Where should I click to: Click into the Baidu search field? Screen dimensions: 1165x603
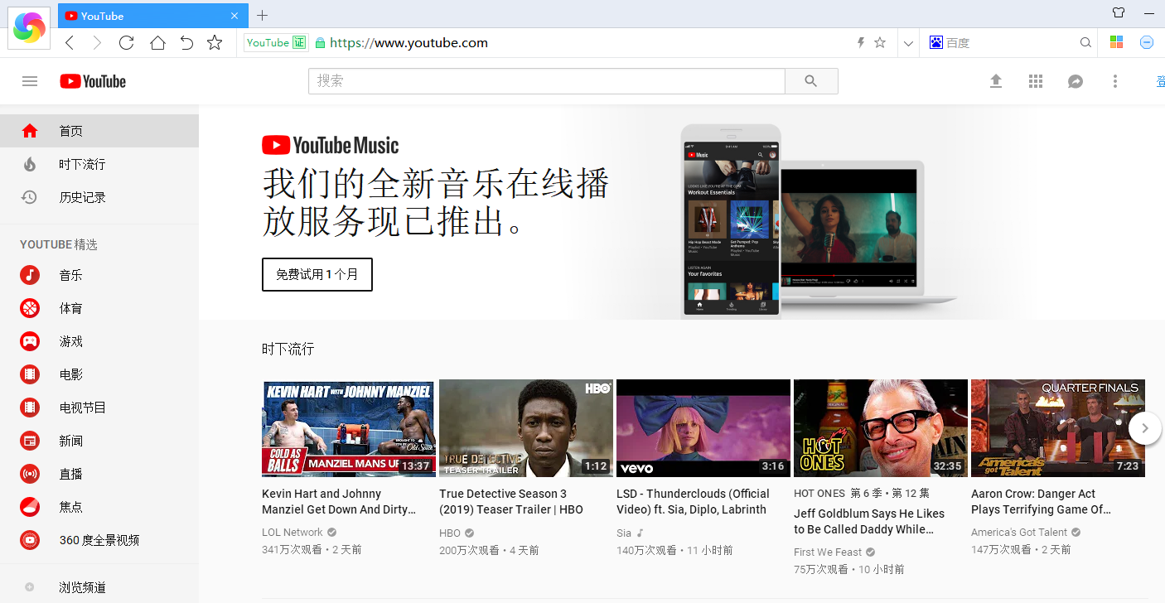tap(1011, 42)
